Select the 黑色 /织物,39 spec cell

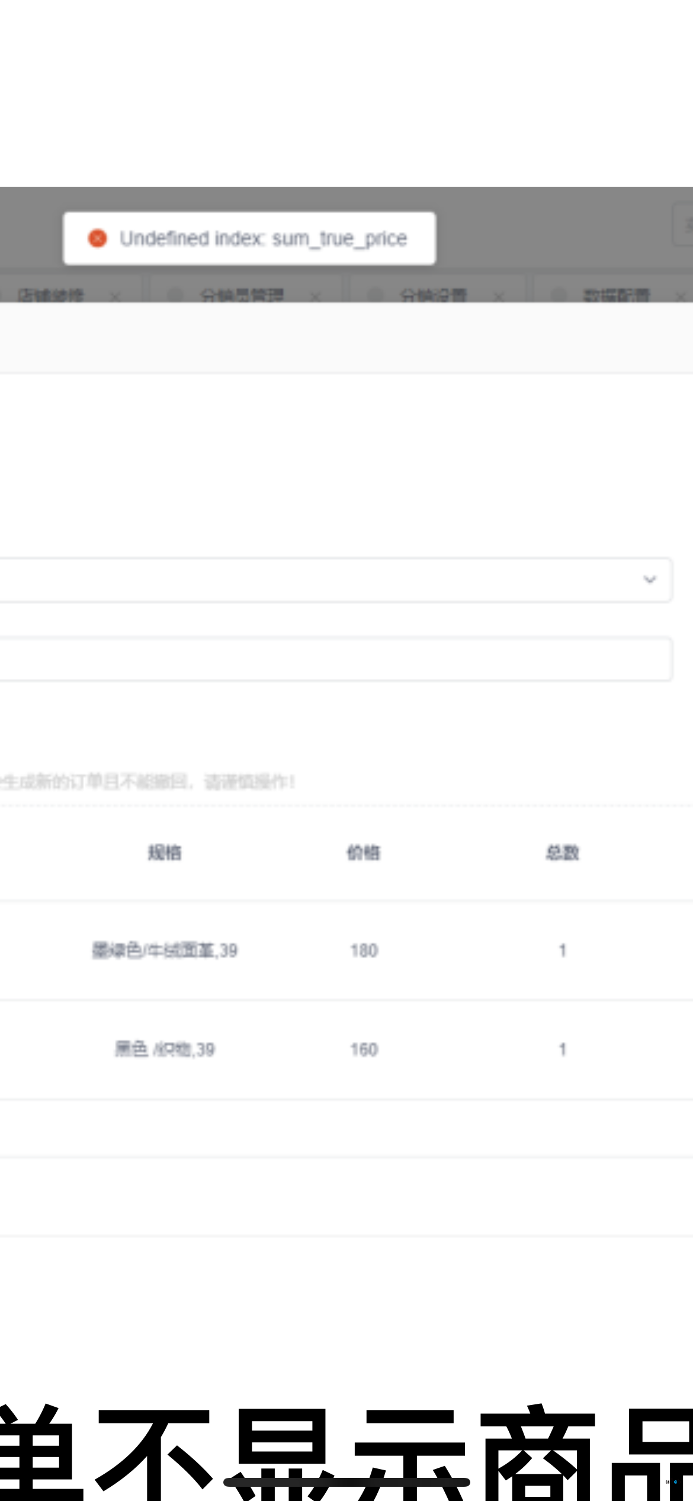click(x=165, y=1049)
